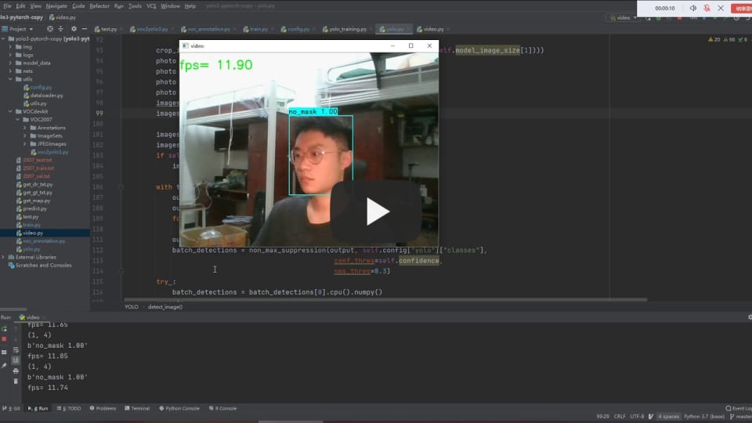The height and width of the screenshot is (423, 752).
Task: Select yolo.py in project tree
Action: [x=28, y=249]
